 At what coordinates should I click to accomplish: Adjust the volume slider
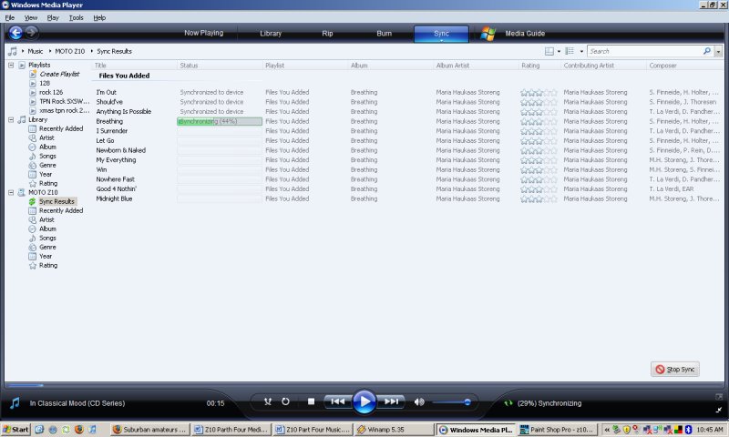click(452, 401)
